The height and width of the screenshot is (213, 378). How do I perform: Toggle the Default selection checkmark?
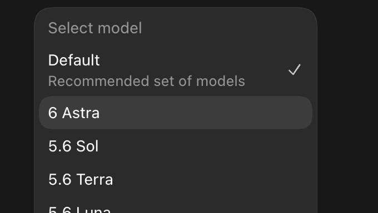[295, 69]
